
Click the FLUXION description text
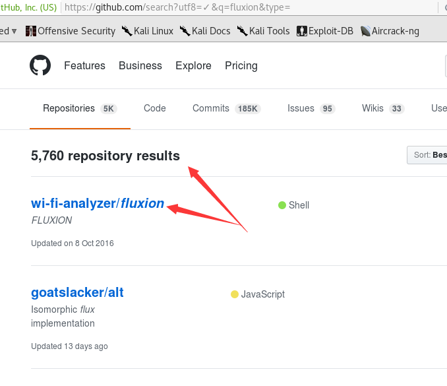tap(51, 220)
